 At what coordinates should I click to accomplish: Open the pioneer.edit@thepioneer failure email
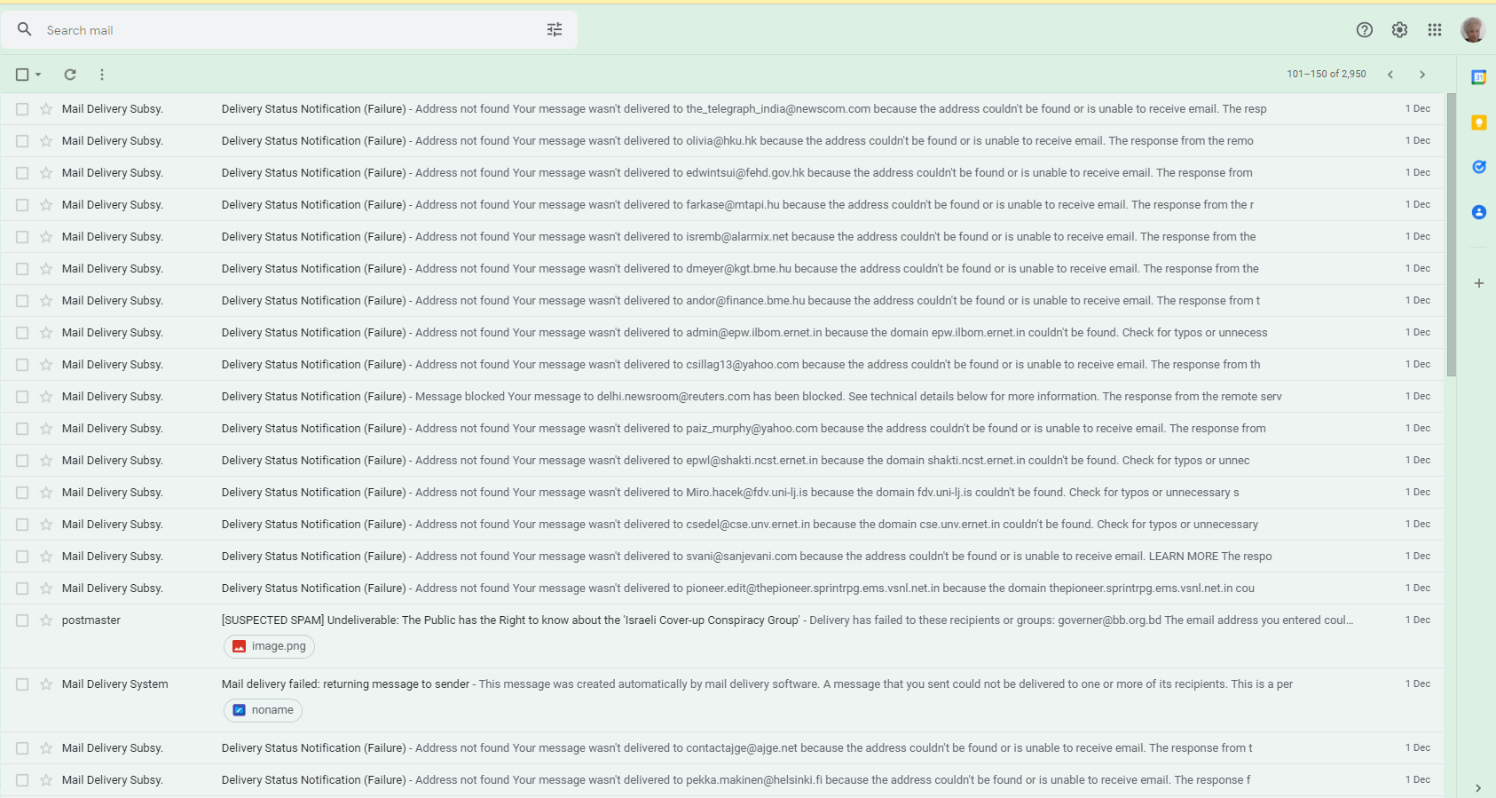pos(722,589)
